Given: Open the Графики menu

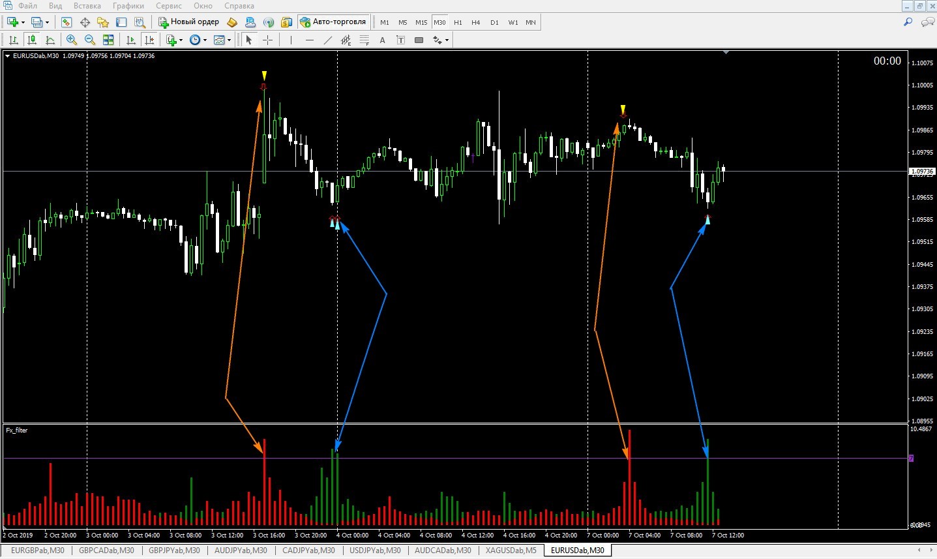Looking at the screenshot, I should pos(128,6).
